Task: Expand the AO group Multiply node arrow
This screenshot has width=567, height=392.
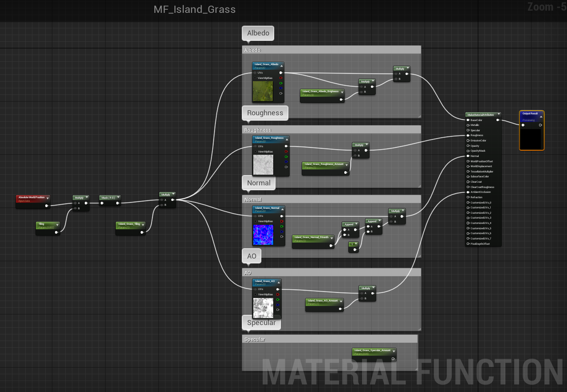Action: click(x=373, y=288)
